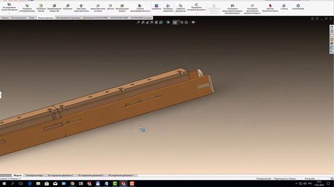Switch to the Эскиз ribbon tab
This screenshot has width=334, height=187.
(32, 18)
